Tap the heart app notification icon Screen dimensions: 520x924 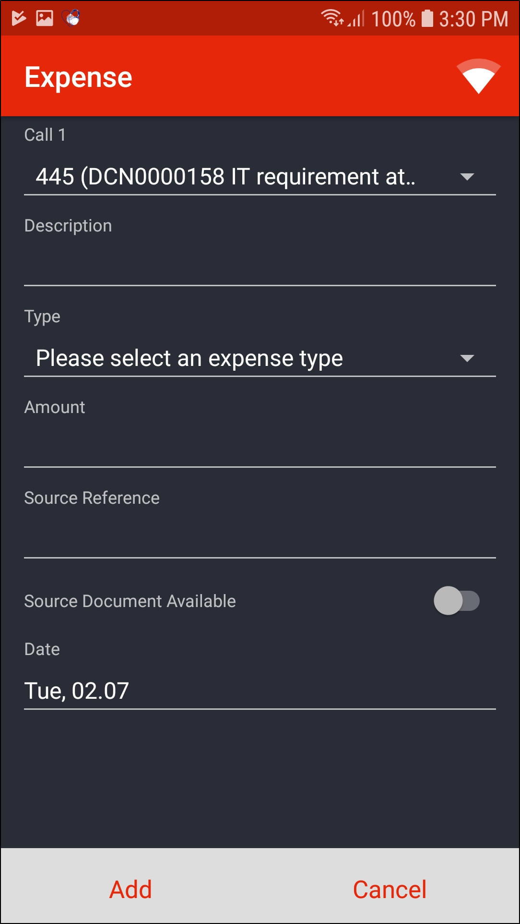point(71,18)
